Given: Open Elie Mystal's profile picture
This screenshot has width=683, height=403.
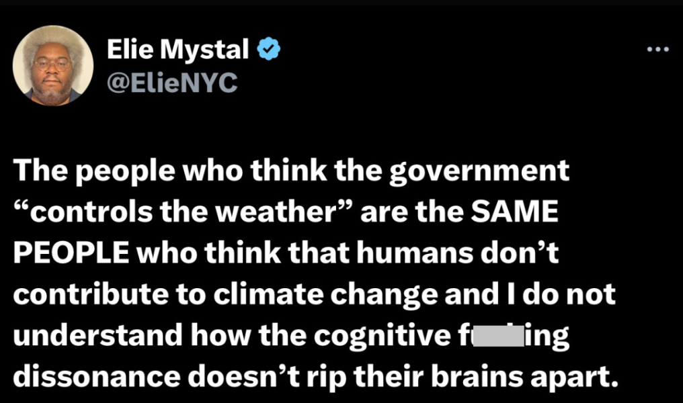Looking at the screenshot, I should 52,64.
